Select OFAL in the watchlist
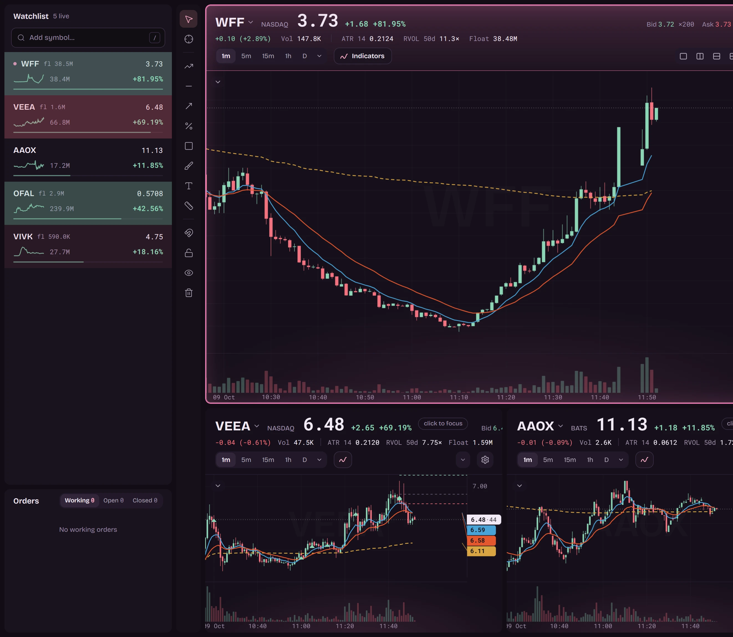This screenshot has height=637, width=733. point(88,203)
